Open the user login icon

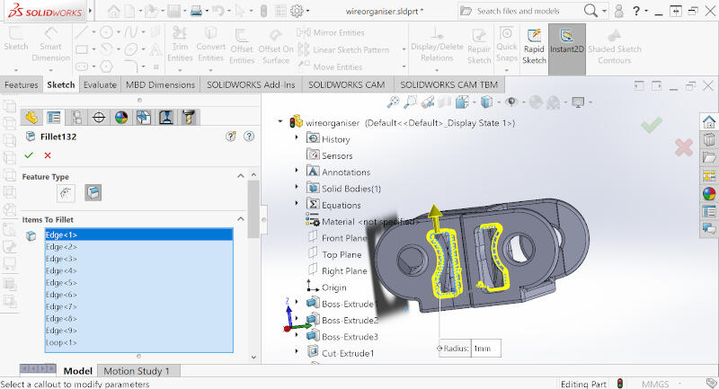[x=618, y=11]
